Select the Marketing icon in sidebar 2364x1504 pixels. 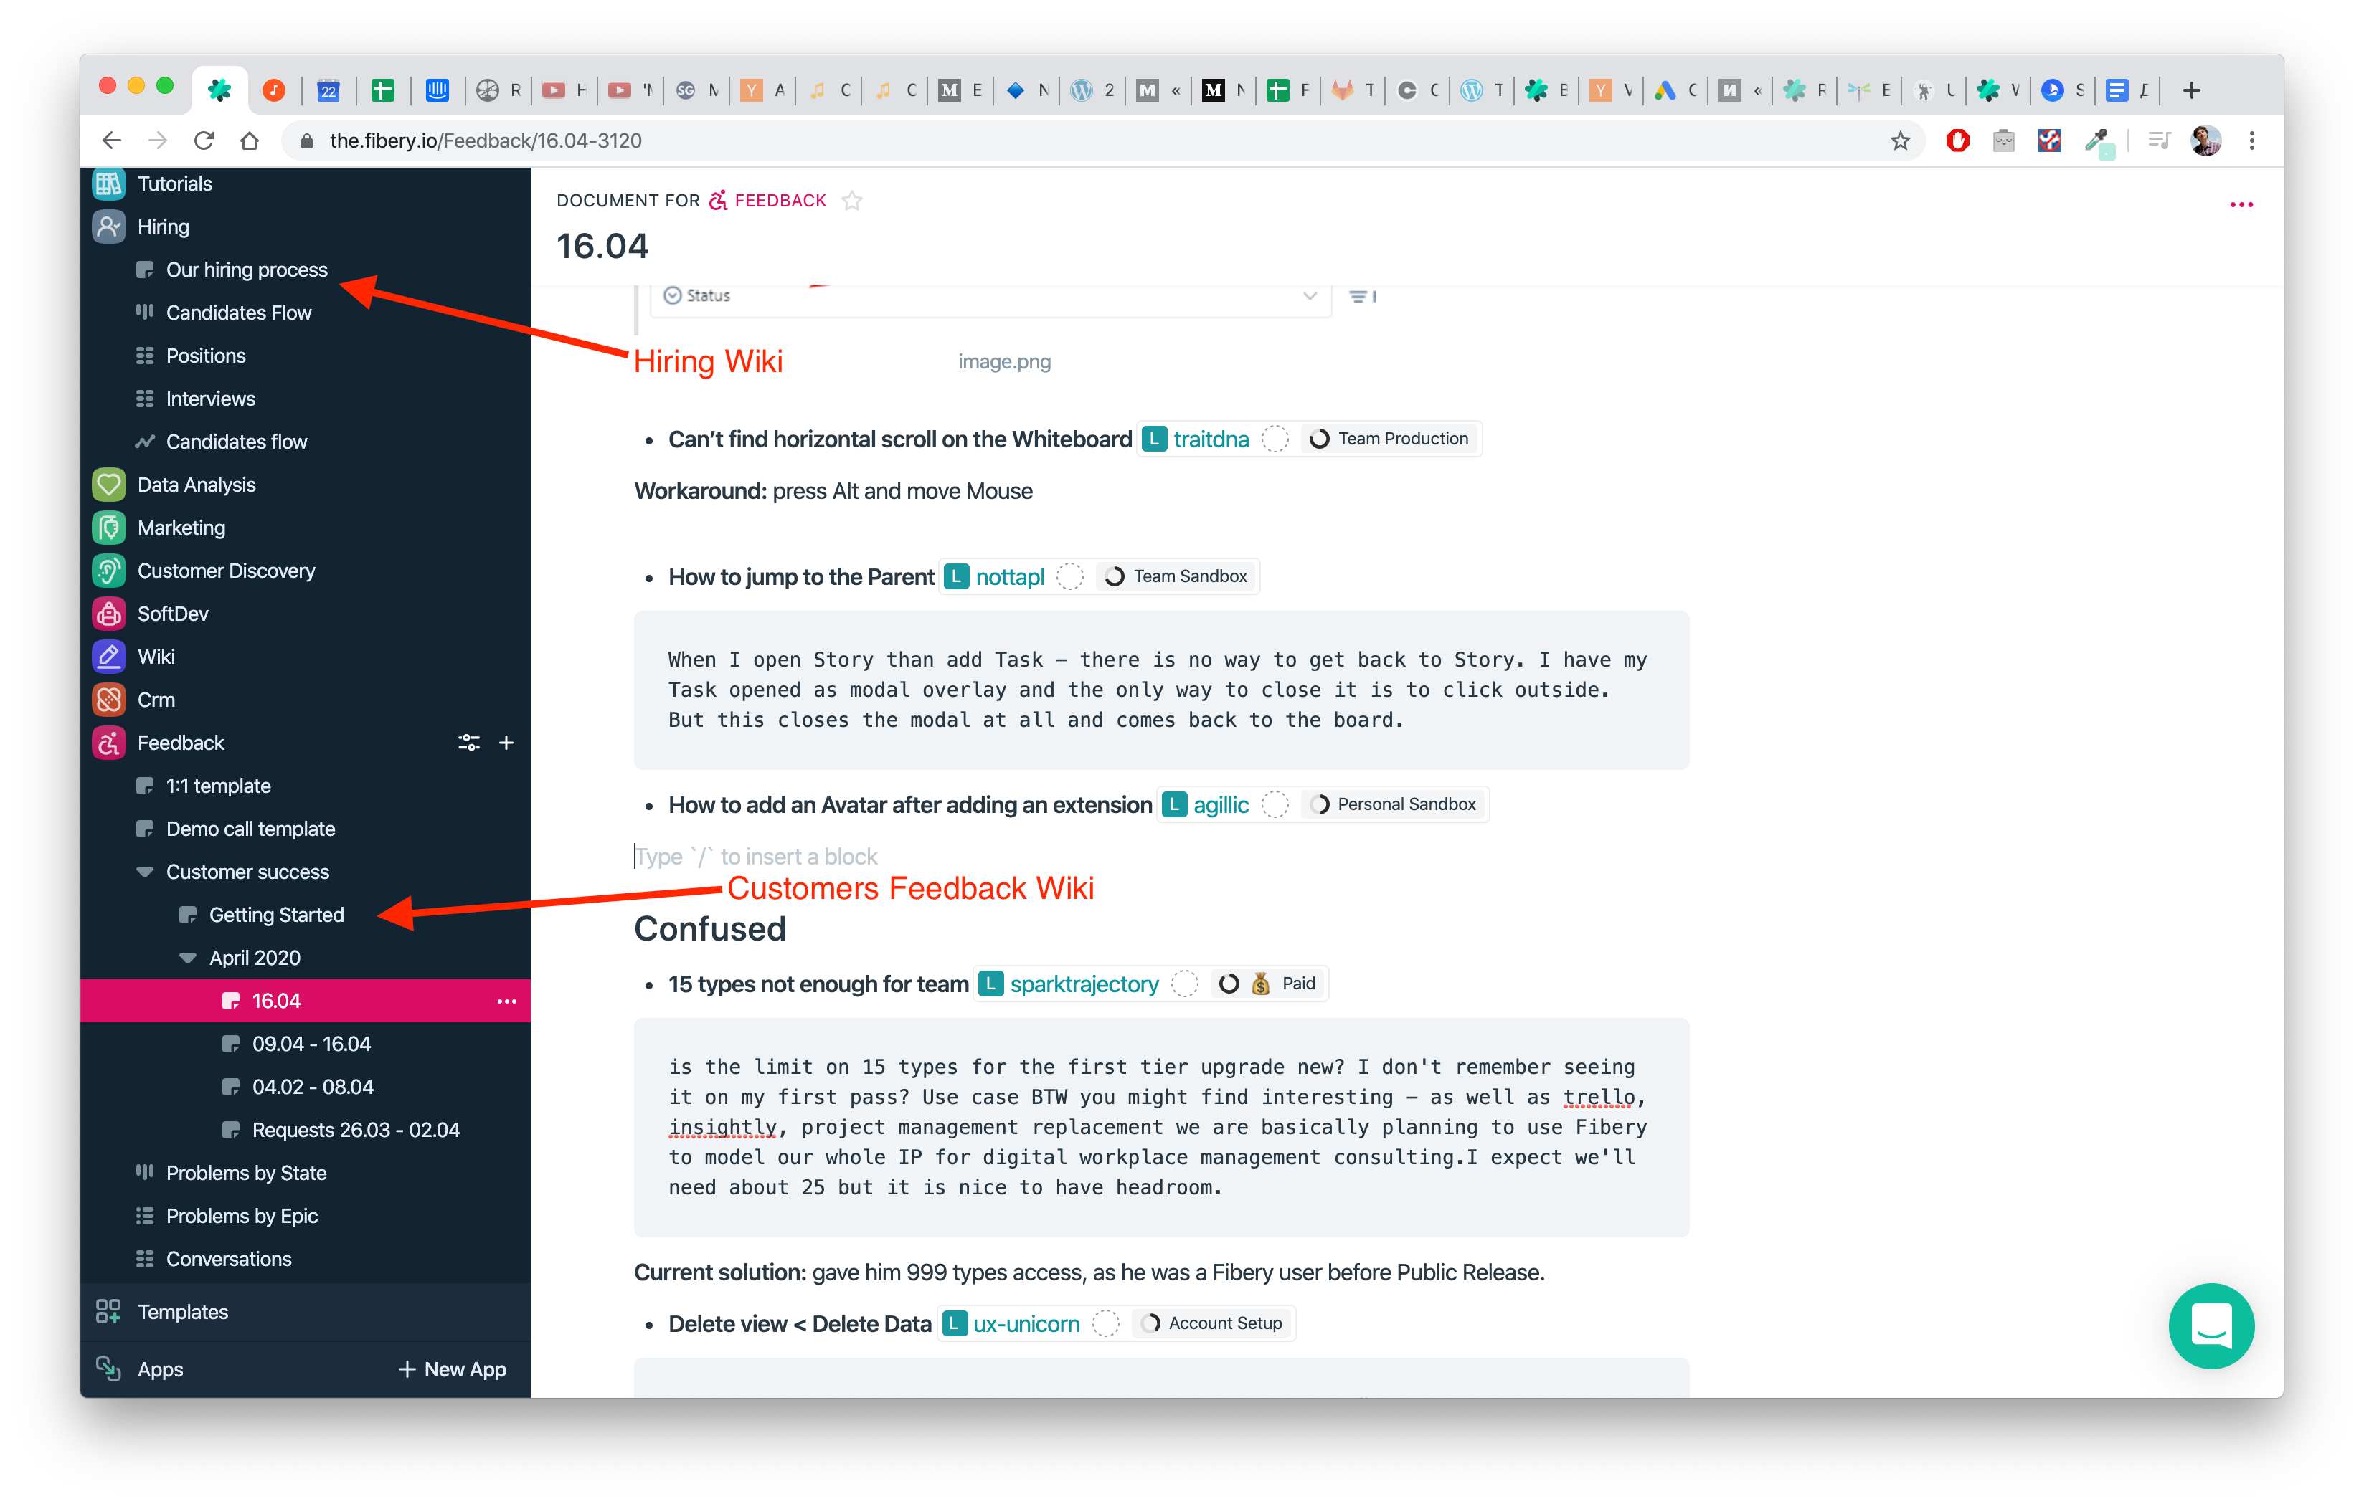coord(107,527)
